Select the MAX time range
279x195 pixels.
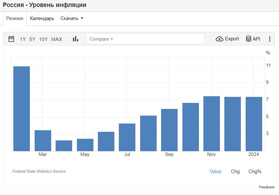[x=57, y=39]
